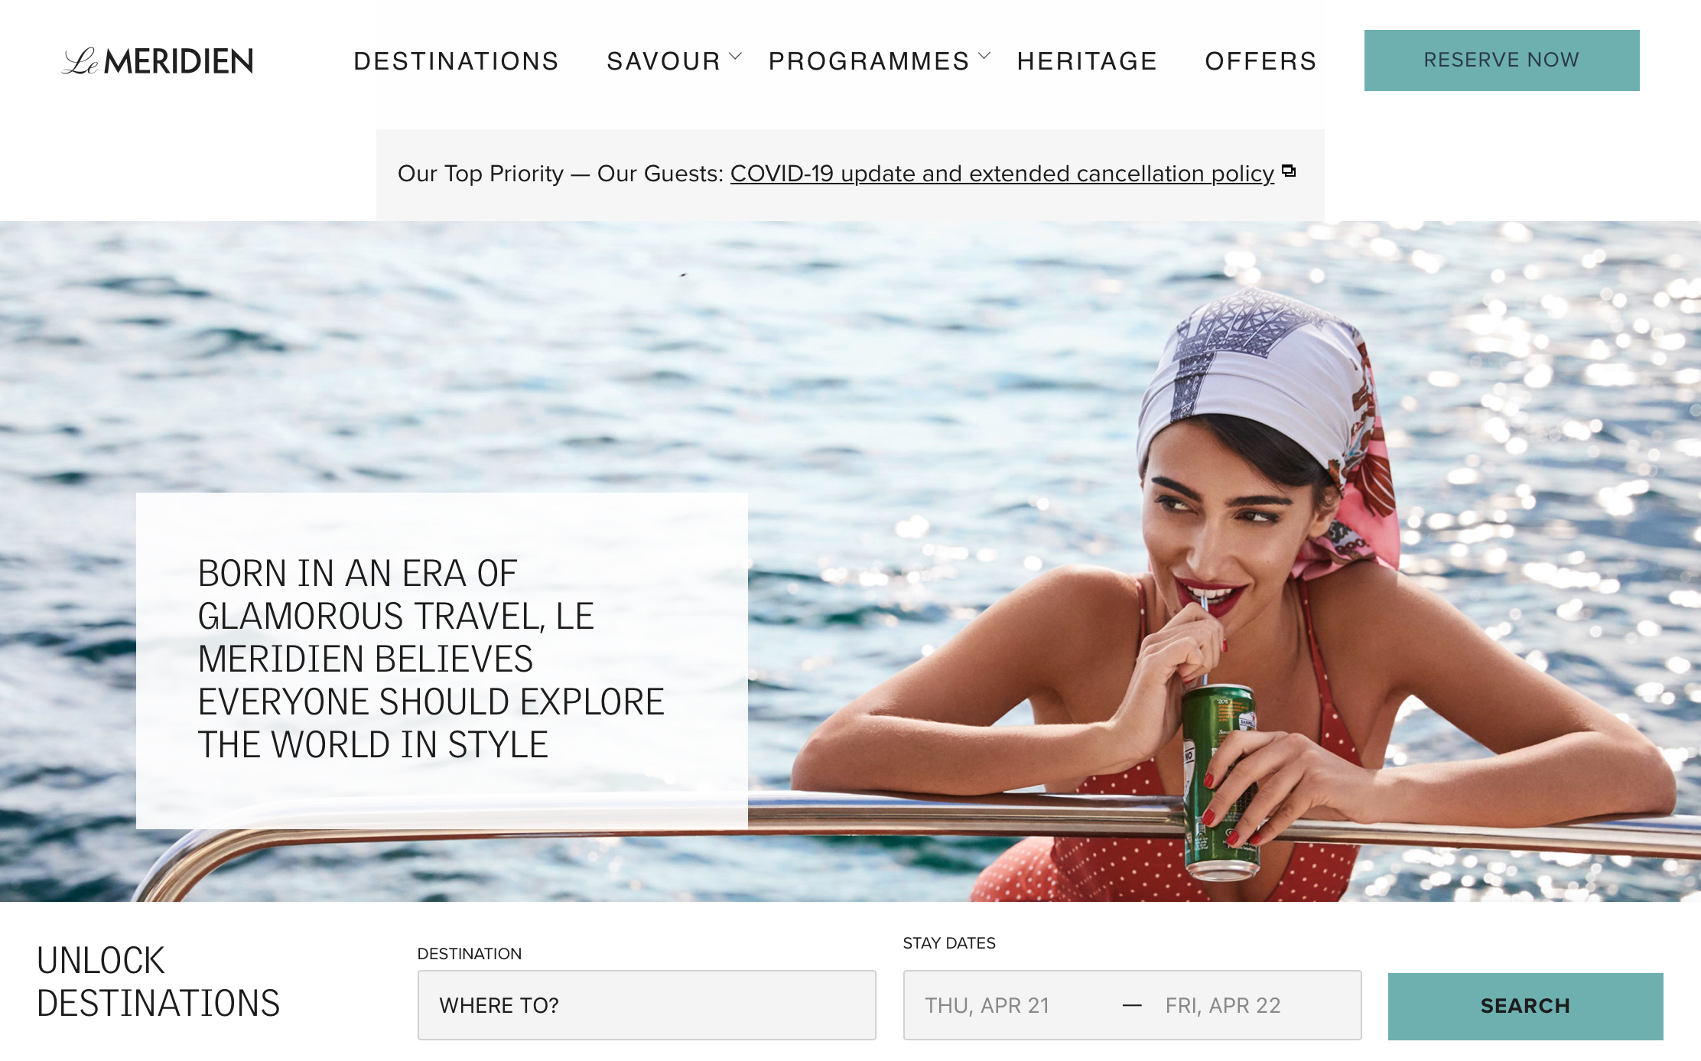The height and width of the screenshot is (1061, 1701).
Task: Click the Search button
Action: [x=1525, y=1006]
